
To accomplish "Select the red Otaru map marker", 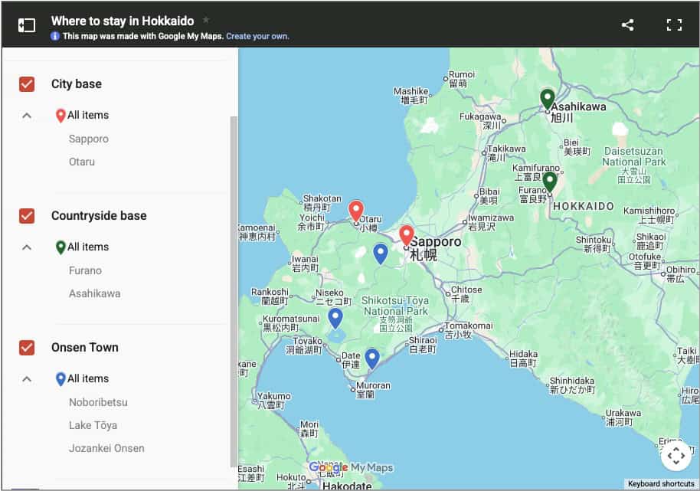I will click(356, 208).
